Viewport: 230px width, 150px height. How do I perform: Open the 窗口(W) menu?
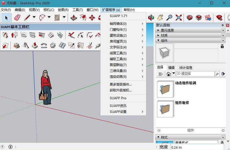tap(92, 10)
